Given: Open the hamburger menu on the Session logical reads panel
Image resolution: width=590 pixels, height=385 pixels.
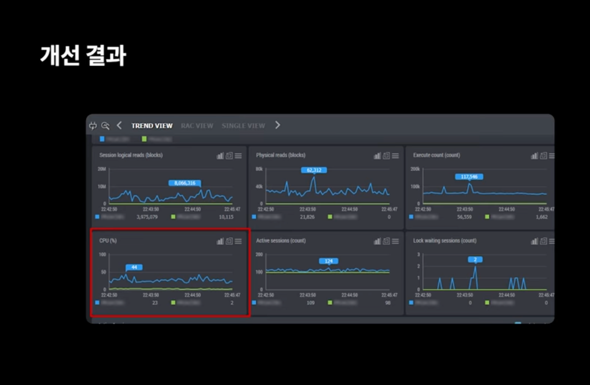Looking at the screenshot, I should tap(238, 155).
